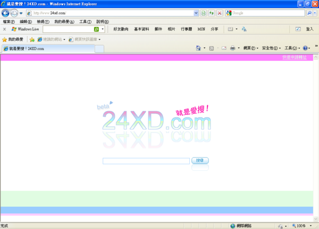Click MSN on the Windows Live toolbar
Screen dimensions: 319x229
coord(201,29)
